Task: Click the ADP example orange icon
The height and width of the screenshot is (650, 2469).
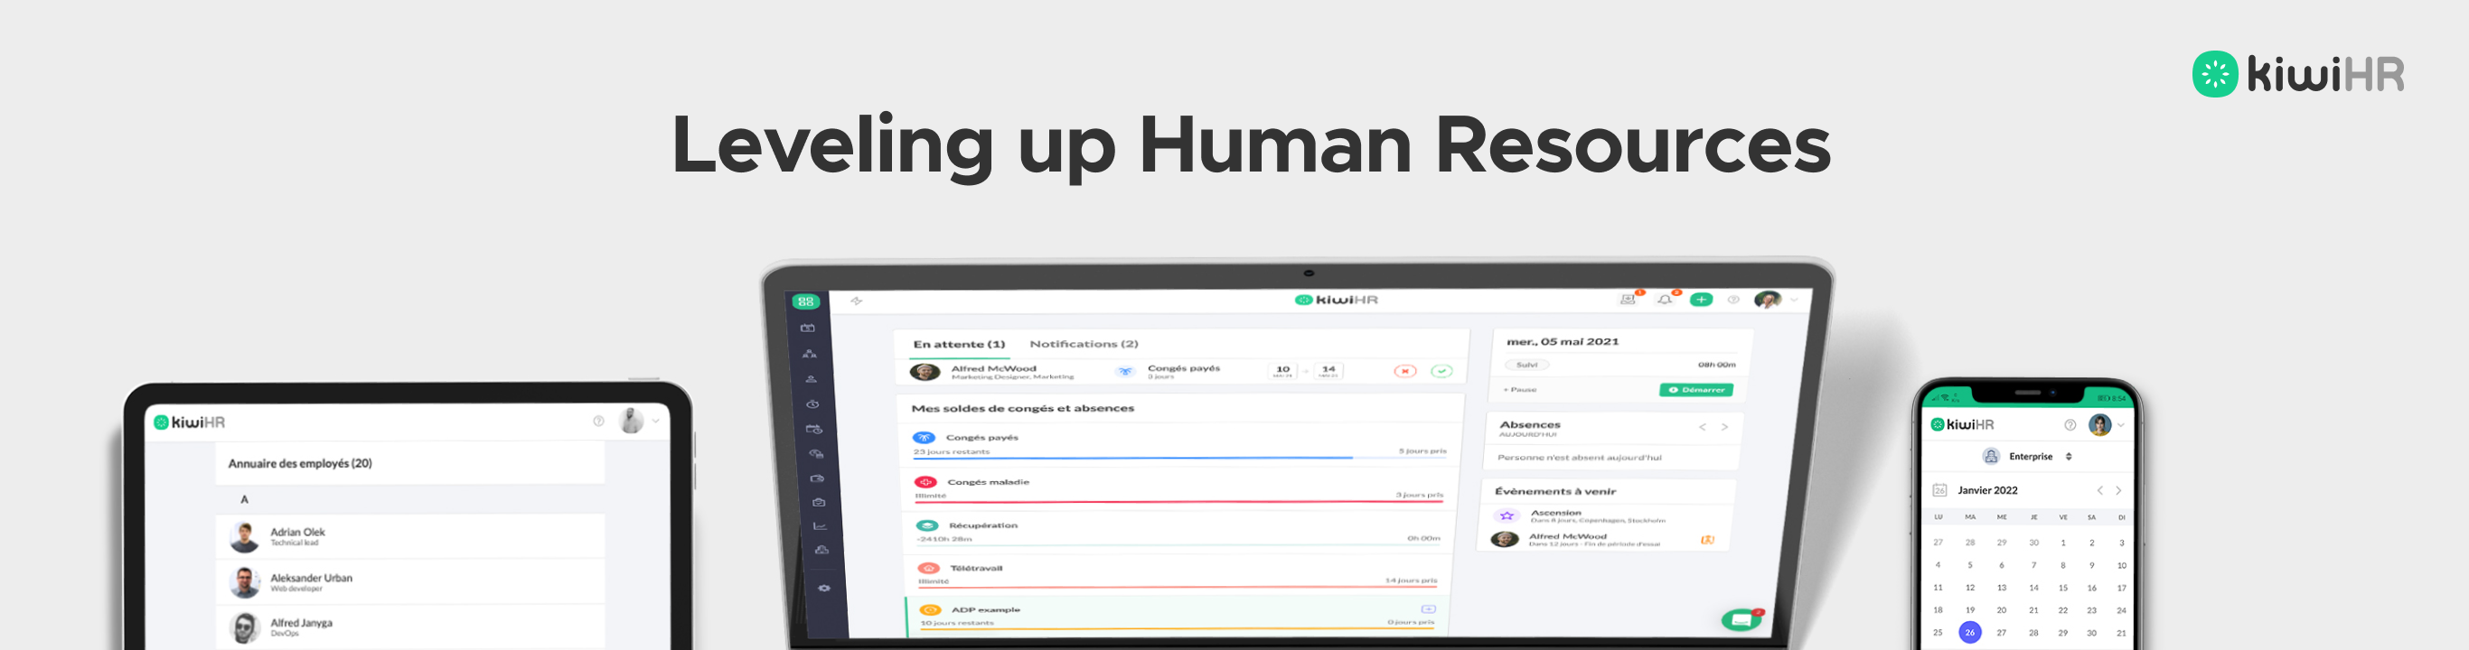Action: point(931,609)
